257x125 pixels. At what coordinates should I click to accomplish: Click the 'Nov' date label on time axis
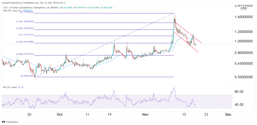click(146, 114)
